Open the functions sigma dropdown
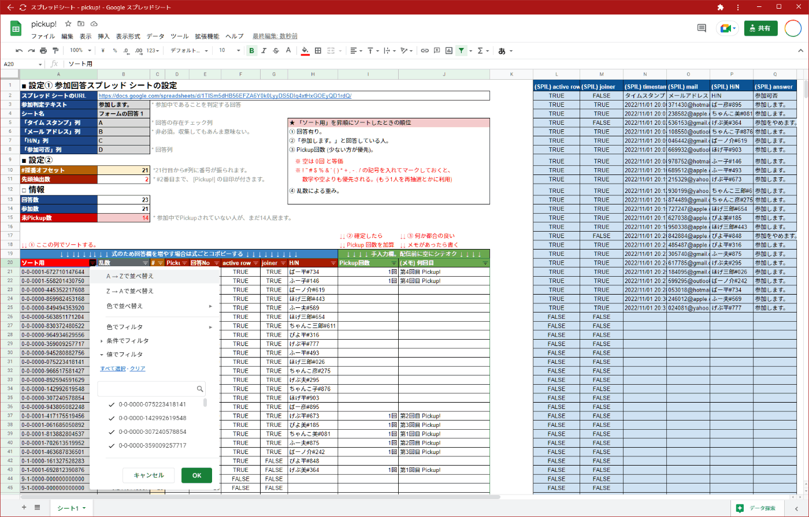This screenshot has height=517, width=809. [x=483, y=51]
